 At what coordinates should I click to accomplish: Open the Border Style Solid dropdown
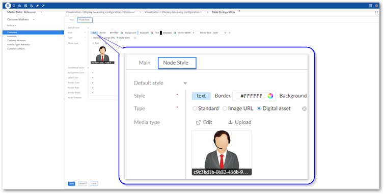pos(220,33)
